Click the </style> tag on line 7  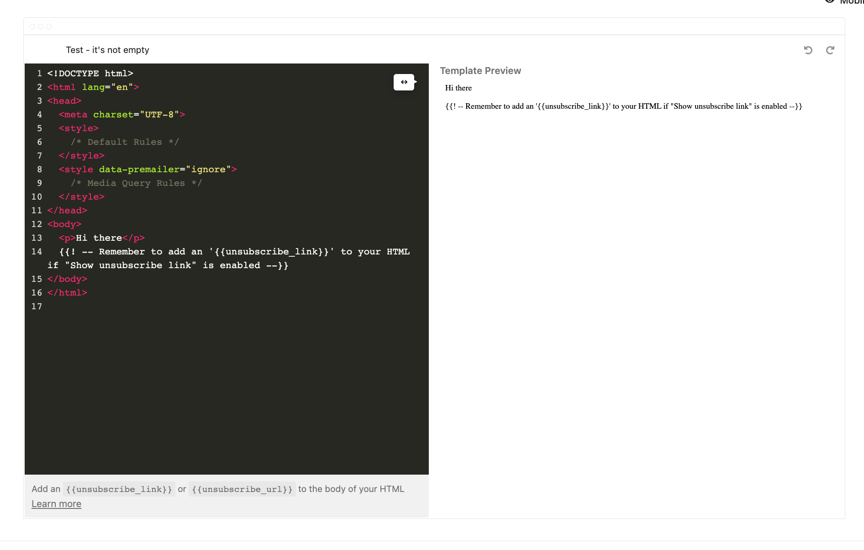(x=82, y=156)
